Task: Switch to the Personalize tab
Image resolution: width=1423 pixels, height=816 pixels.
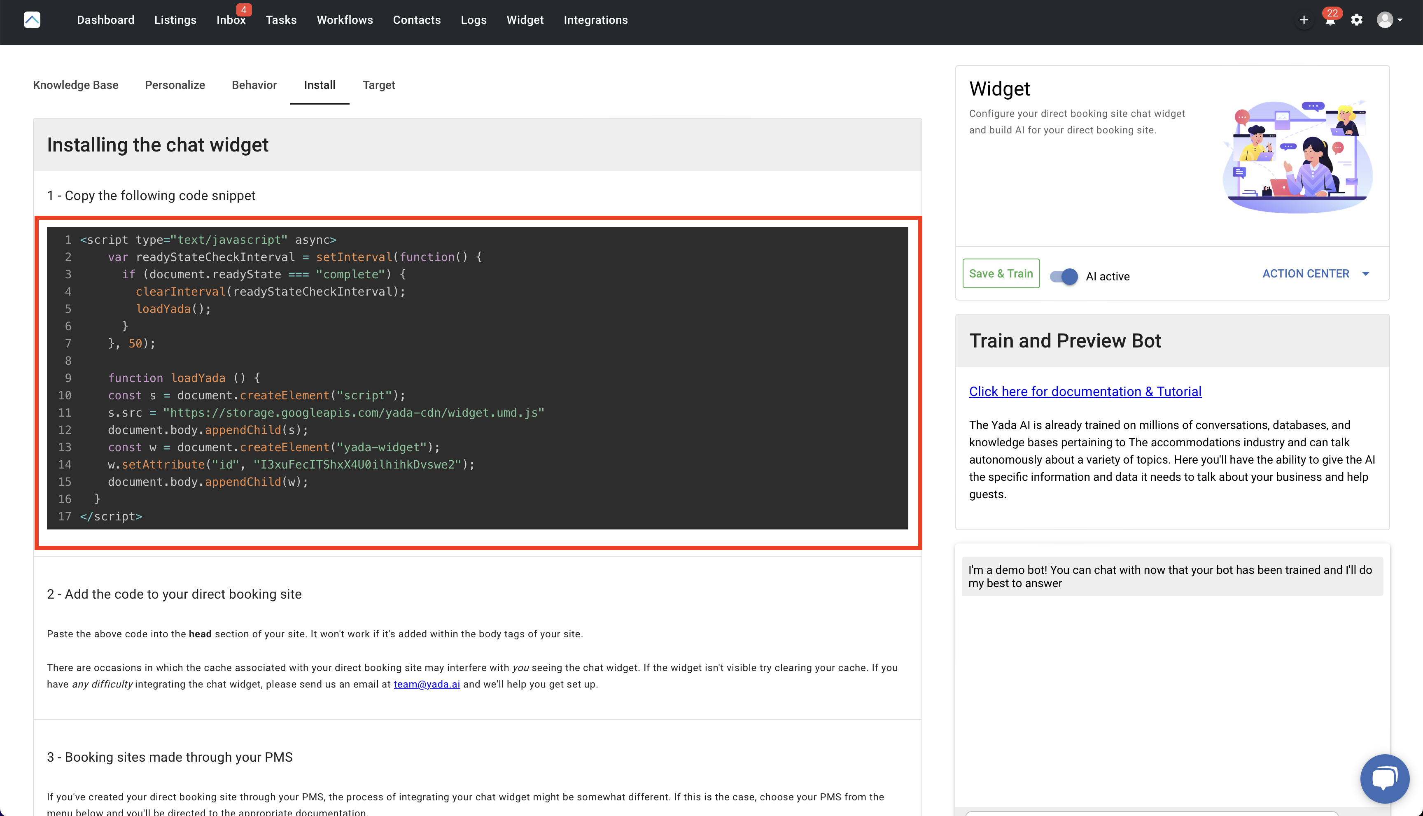Action: coord(175,85)
